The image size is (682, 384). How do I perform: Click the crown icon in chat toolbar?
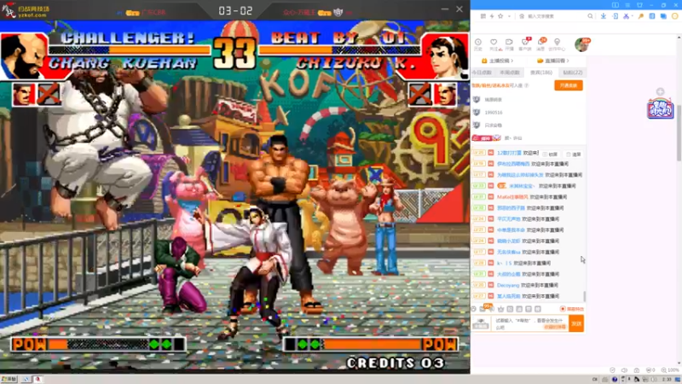(x=500, y=309)
